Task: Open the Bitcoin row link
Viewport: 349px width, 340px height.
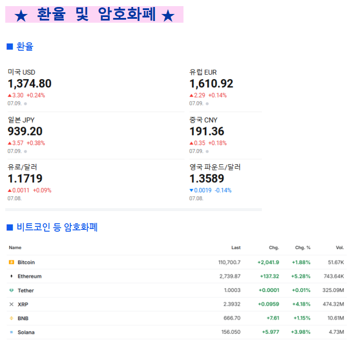Action: (x=26, y=262)
